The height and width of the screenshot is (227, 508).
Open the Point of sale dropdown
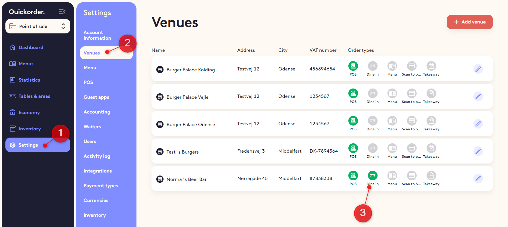(x=38, y=26)
